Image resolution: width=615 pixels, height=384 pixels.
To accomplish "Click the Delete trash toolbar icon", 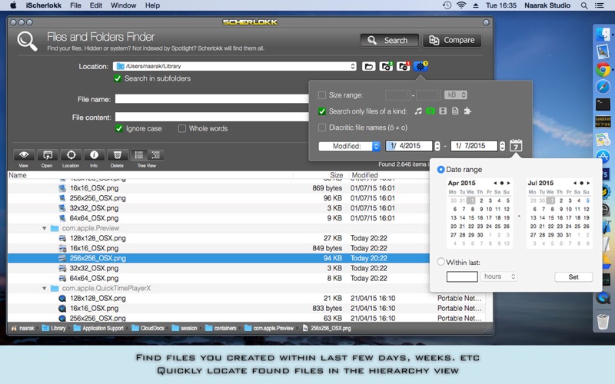I will coord(117,155).
